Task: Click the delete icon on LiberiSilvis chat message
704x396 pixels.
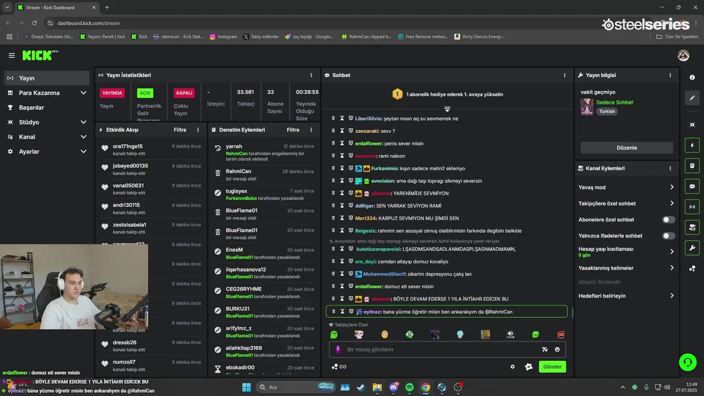Action: coord(333,118)
